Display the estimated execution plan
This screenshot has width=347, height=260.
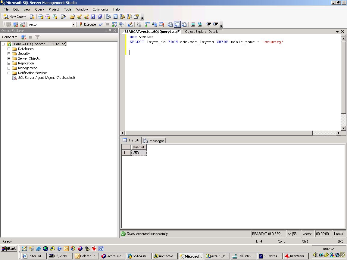[x=115, y=24]
